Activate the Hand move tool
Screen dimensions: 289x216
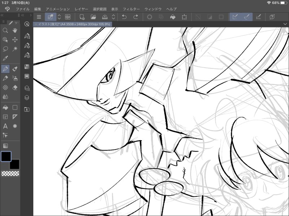(x=15, y=31)
